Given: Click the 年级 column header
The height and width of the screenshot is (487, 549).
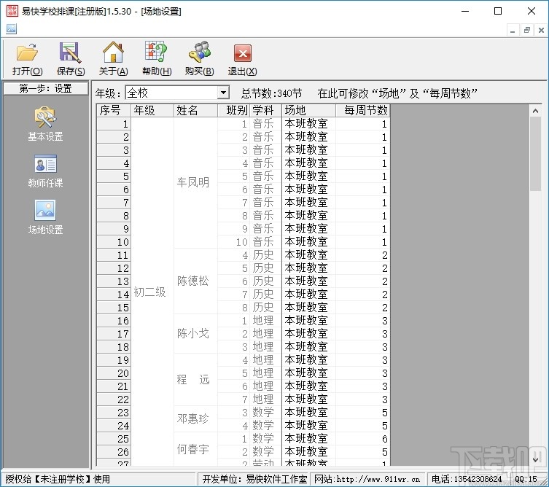Looking at the screenshot, I should [152, 110].
